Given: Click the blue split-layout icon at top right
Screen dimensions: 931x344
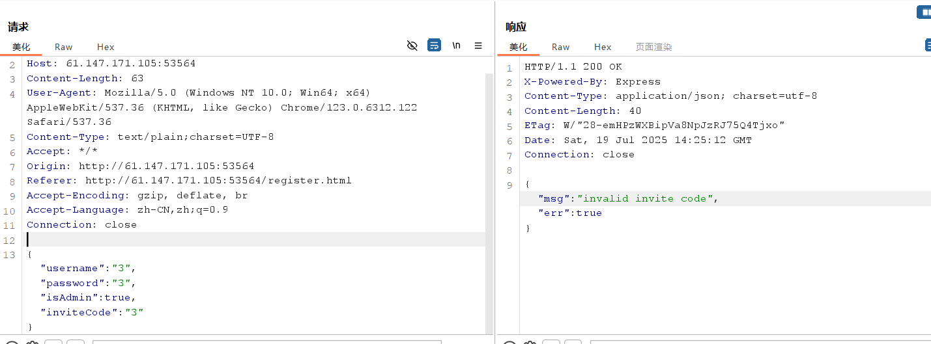Looking at the screenshot, I should [924, 12].
